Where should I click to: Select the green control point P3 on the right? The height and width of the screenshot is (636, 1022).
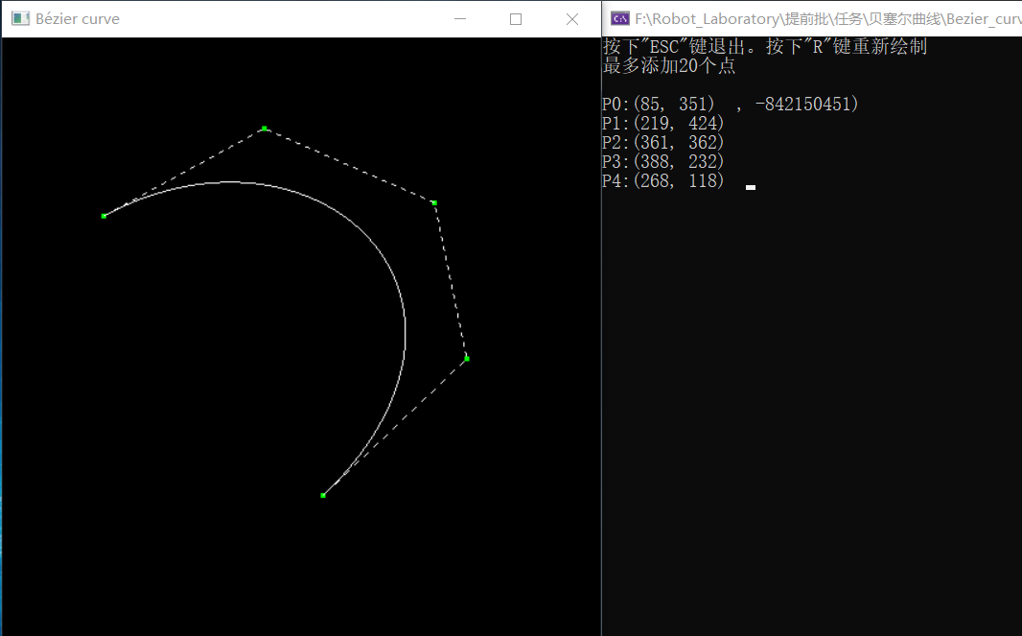tap(465, 358)
